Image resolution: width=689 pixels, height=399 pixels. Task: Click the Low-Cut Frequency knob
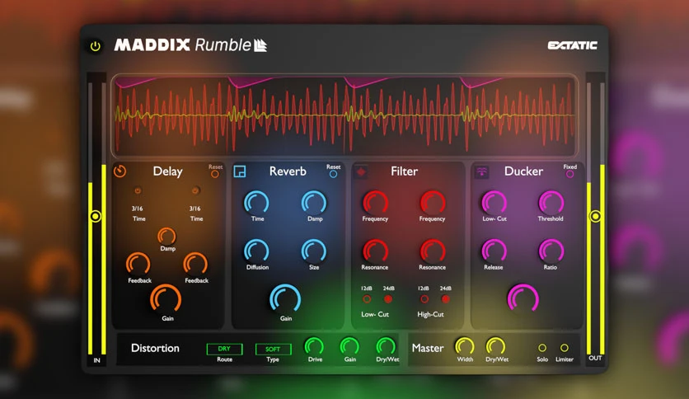click(375, 203)
